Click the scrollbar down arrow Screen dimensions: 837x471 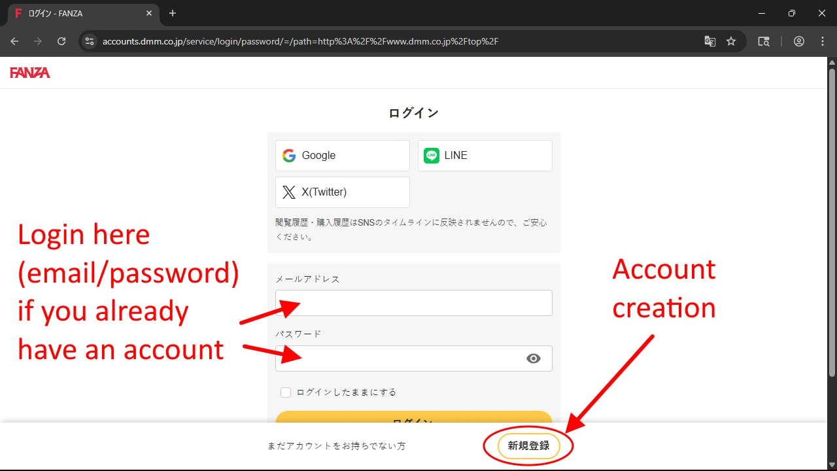pyautogui.click(x=832, y=464)
